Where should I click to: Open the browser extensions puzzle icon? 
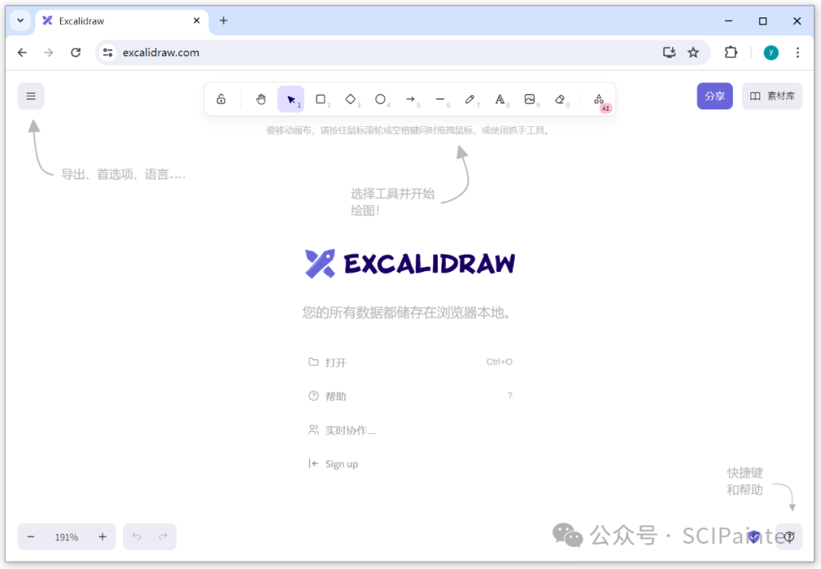tap(731, 52)
